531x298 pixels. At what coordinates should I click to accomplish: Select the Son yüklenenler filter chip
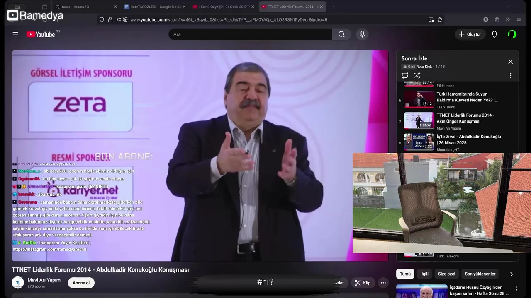480,274
